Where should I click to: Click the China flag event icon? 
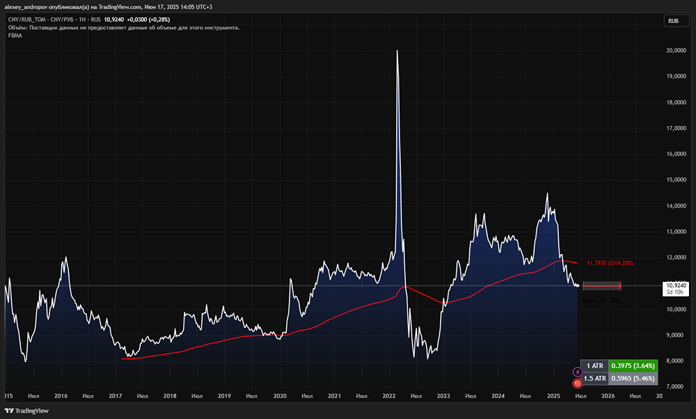coord(577,383)
